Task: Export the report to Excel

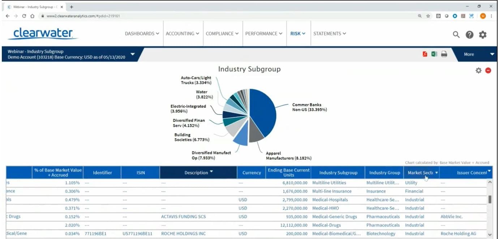Action: (x=434, y=54)
